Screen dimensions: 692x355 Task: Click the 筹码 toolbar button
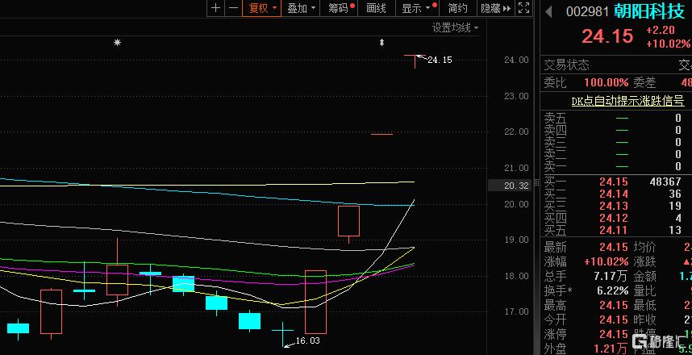339,8
